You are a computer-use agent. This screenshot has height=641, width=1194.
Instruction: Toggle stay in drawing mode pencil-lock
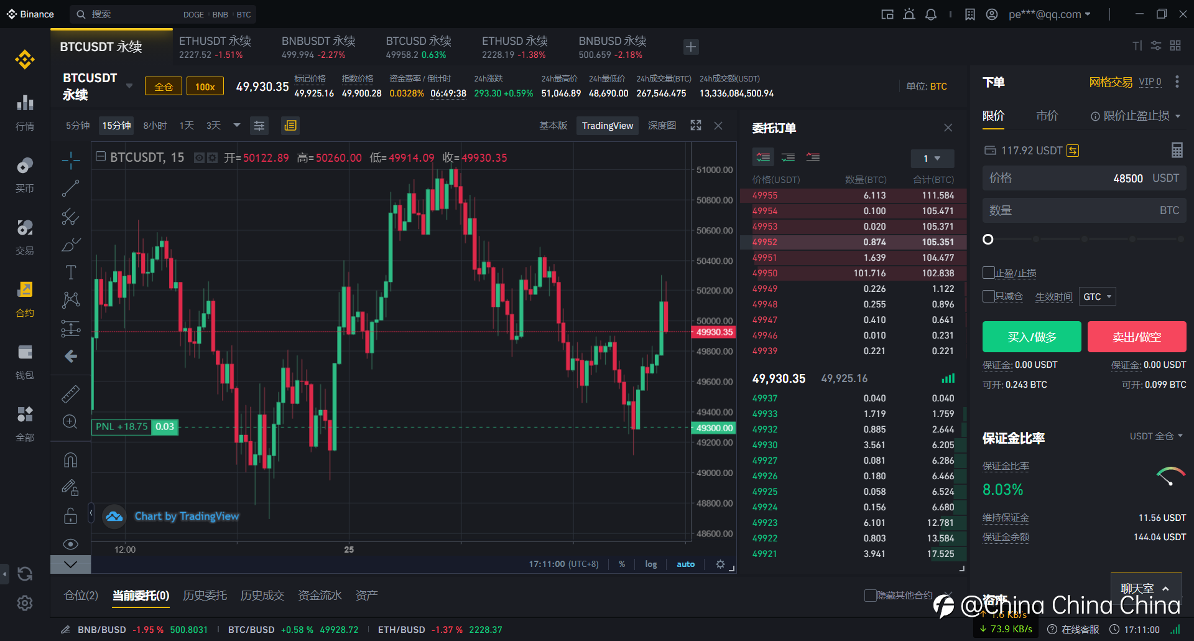tap(71, 487)
